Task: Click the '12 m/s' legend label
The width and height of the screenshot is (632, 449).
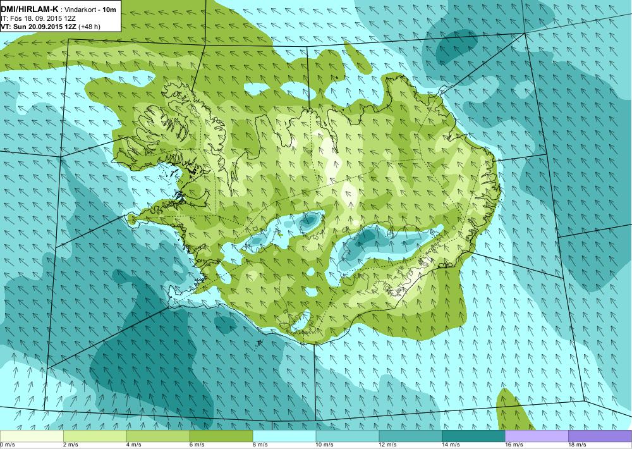Action: 388,445
